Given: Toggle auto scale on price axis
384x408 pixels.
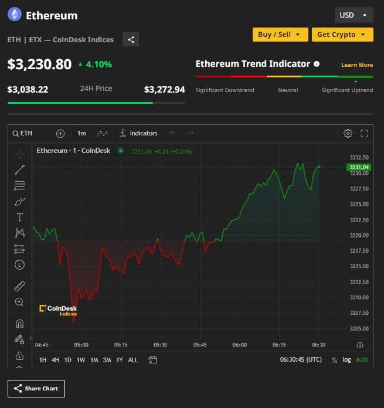Looking at the screenshot, I should click(362, 359).
